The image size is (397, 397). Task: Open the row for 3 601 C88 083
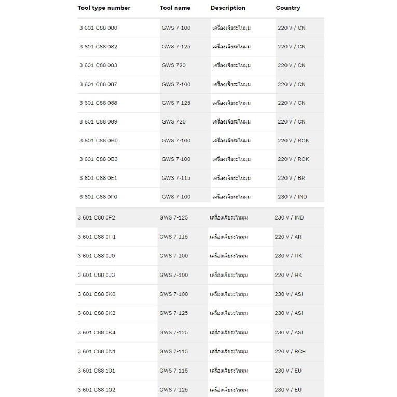coord(200,65)
